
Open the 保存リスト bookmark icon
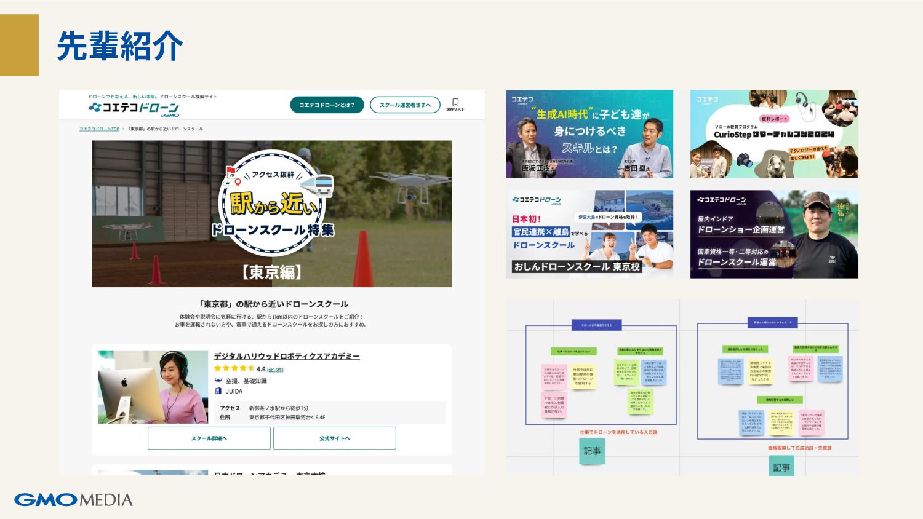coord(455,105)
